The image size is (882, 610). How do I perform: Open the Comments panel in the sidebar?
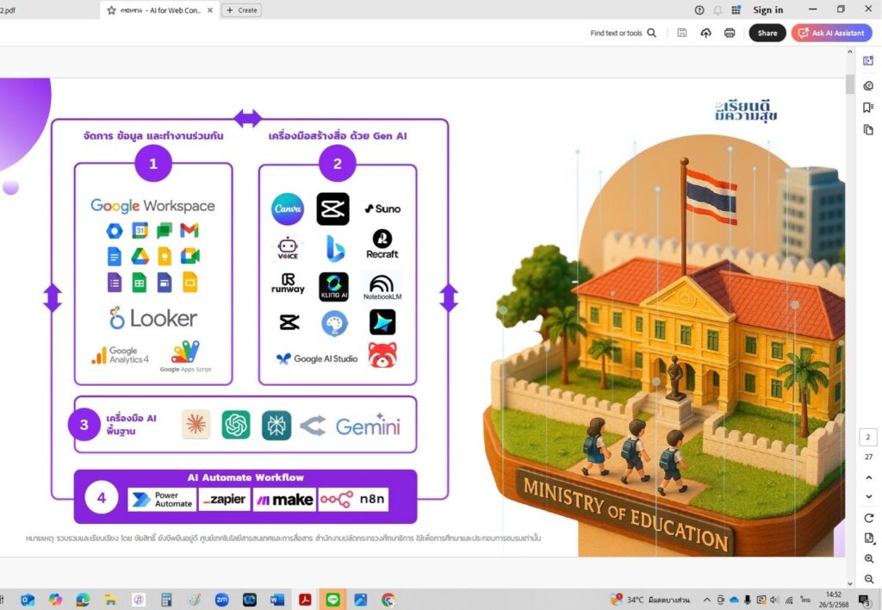(868, 85)
